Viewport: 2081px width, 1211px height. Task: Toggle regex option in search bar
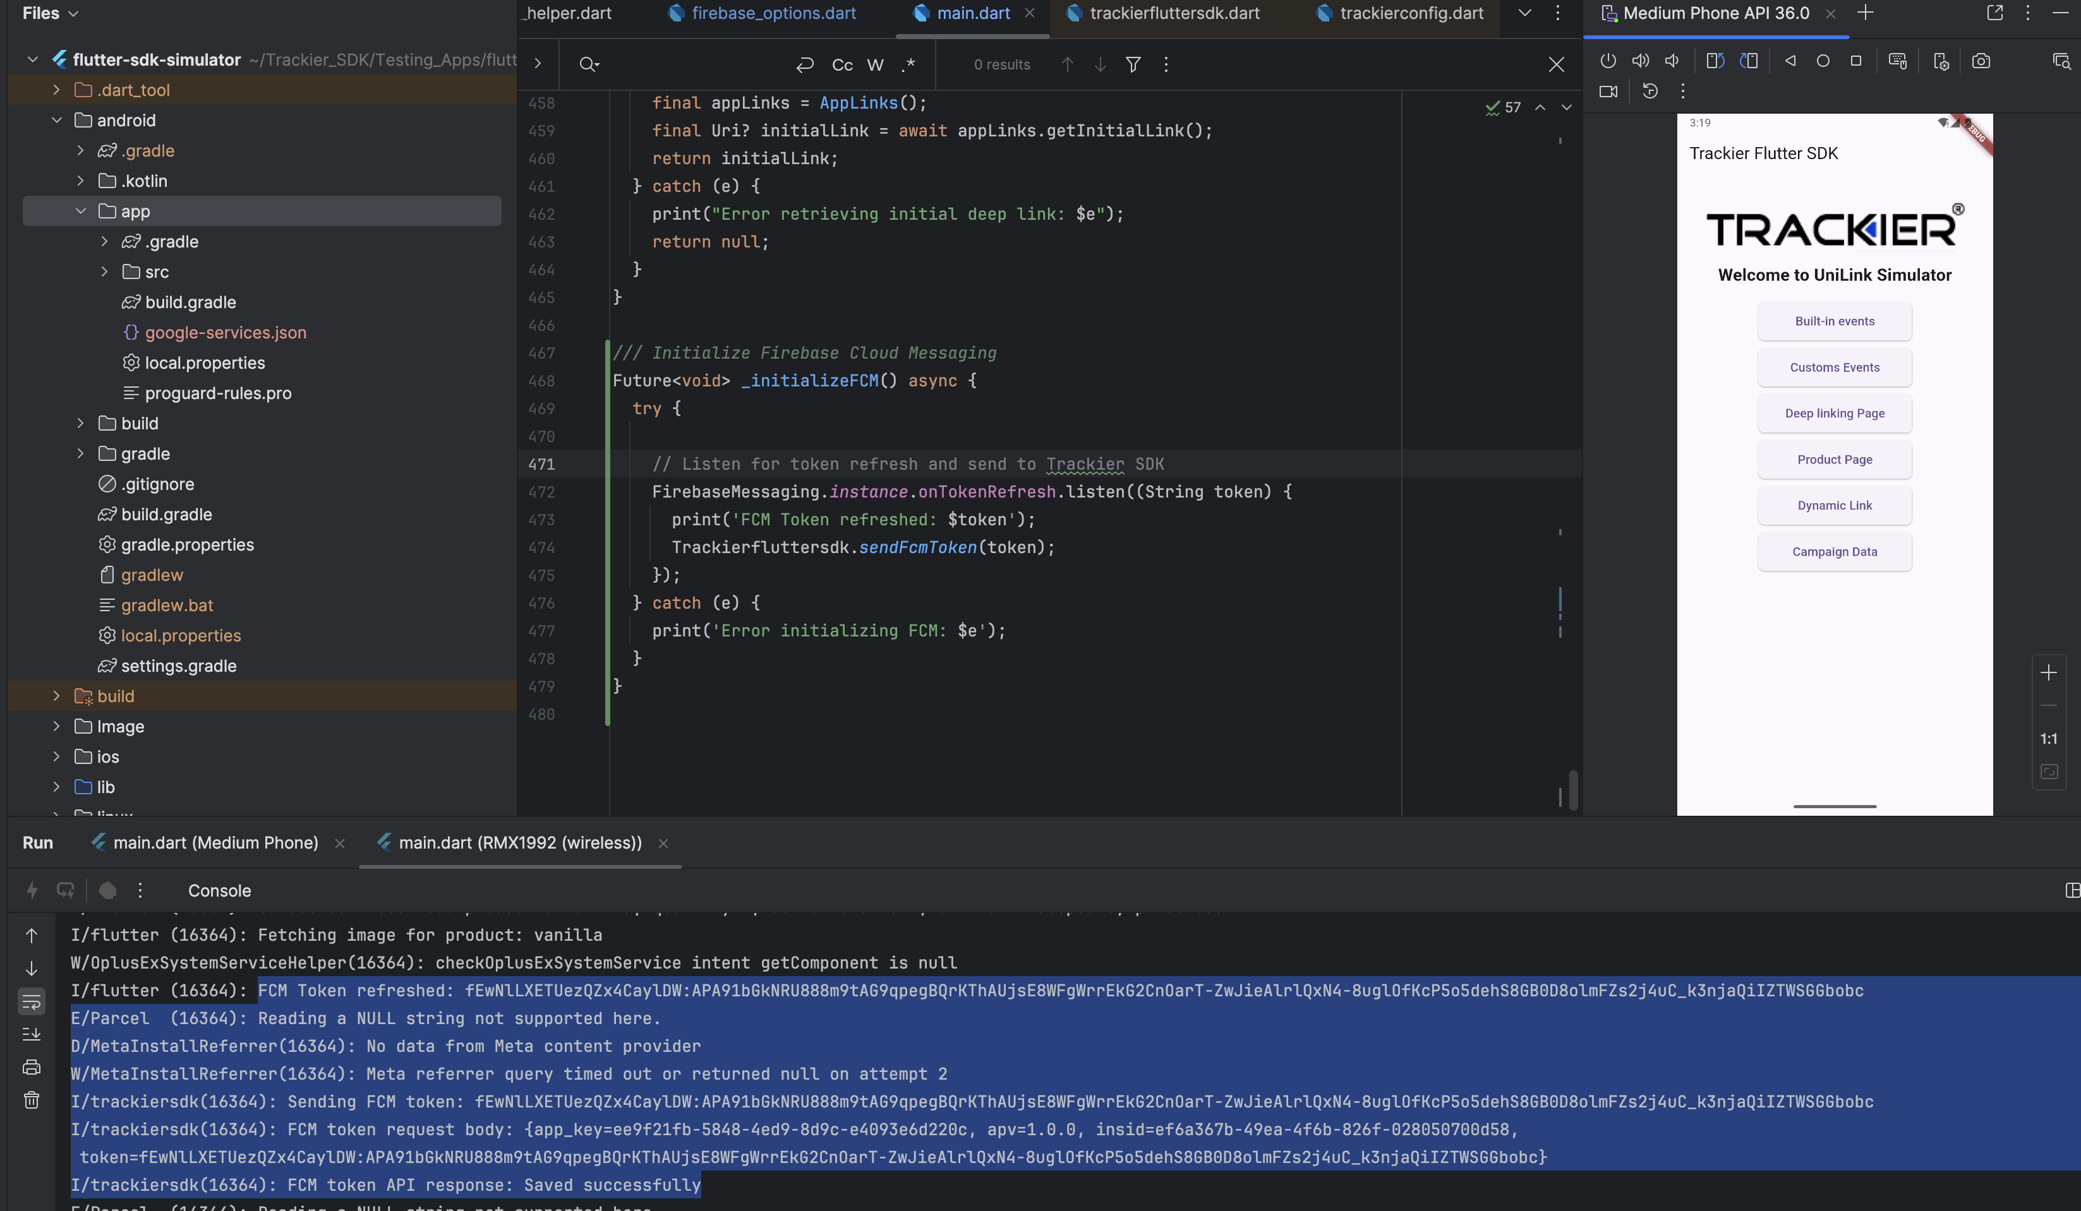click(x=908, y=64)
